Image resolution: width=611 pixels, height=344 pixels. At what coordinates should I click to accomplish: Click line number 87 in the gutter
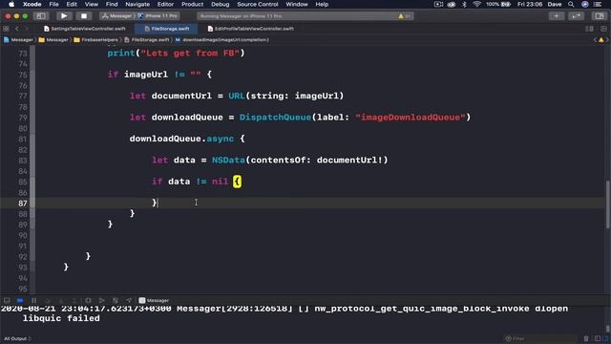(x=23, y=204)
